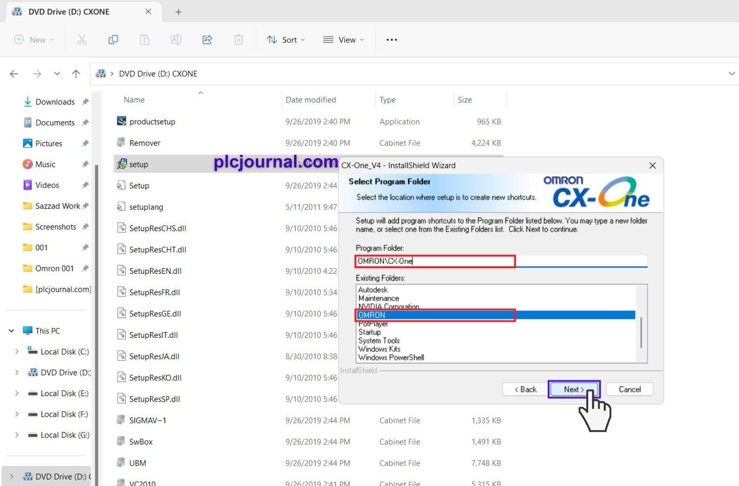Image resolution: width=739 pixels, height=486 pixels.
Task: Open the New dropdown button
Action: pos(34,40)
